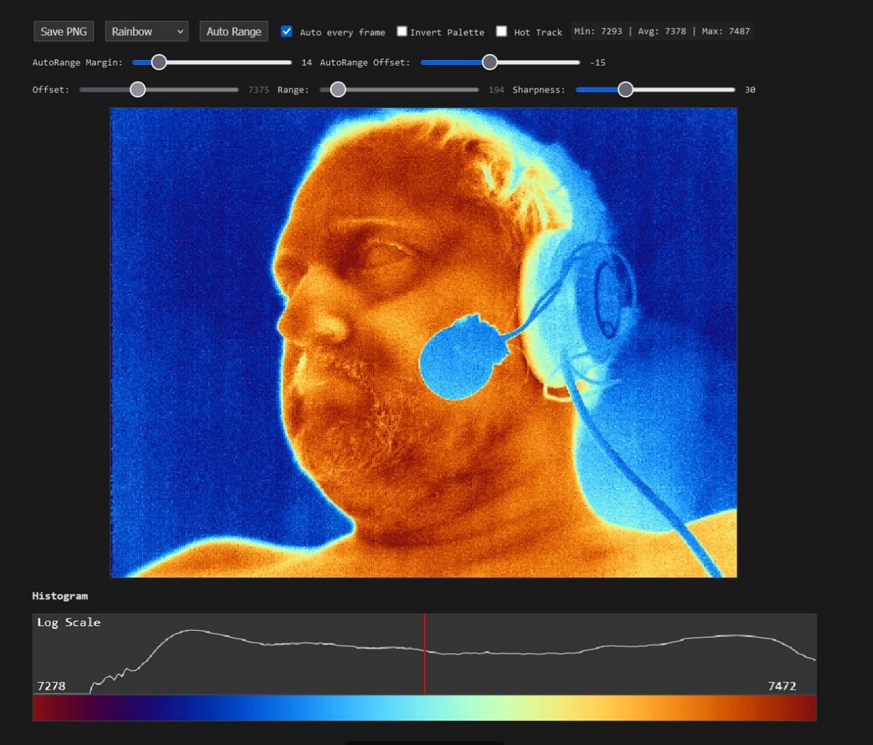873x745 pixels.
Task: Click the histogram maximum value 7472
Action: 782,686
